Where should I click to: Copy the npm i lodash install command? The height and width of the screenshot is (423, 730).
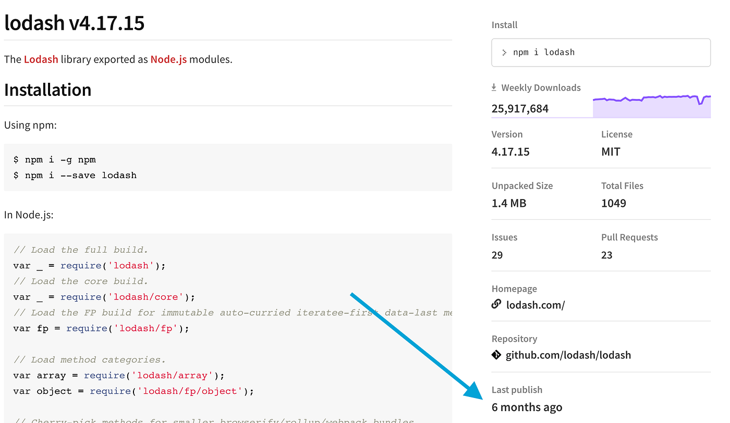(544, 53)
